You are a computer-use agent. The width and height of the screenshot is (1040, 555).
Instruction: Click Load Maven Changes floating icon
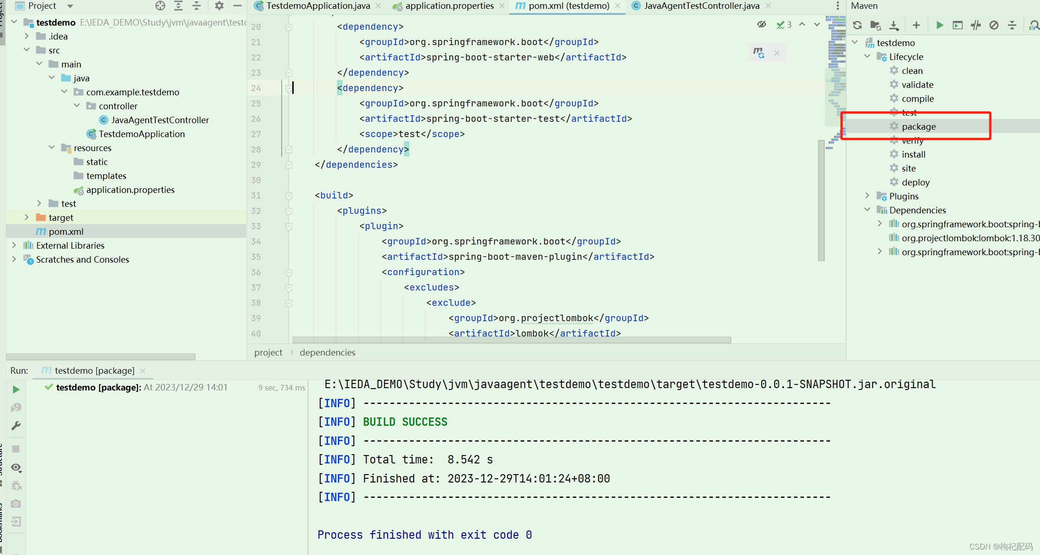click(x=759, y=53)
